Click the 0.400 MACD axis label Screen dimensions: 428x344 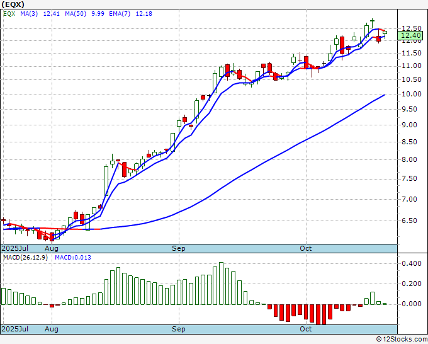(x=412, y=263)
